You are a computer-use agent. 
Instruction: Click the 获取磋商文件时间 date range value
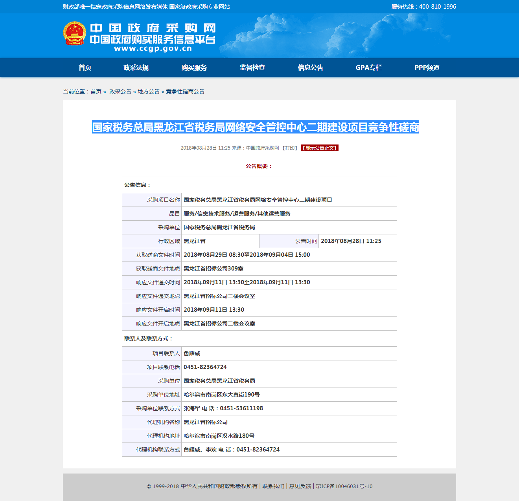click(x=247, y=255)
